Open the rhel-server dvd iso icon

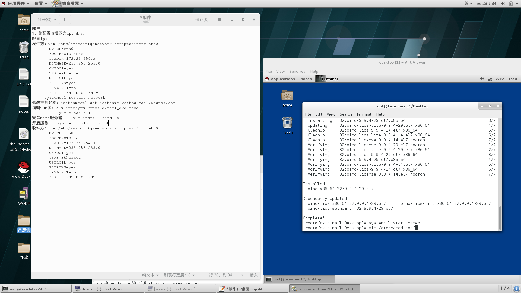point(24,134)
